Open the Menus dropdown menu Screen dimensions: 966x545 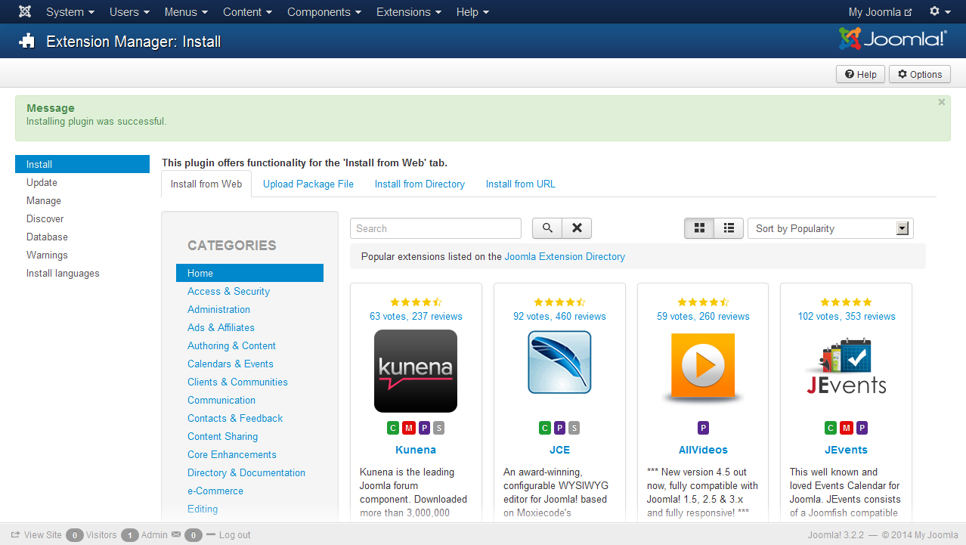(x=186, y=12)
